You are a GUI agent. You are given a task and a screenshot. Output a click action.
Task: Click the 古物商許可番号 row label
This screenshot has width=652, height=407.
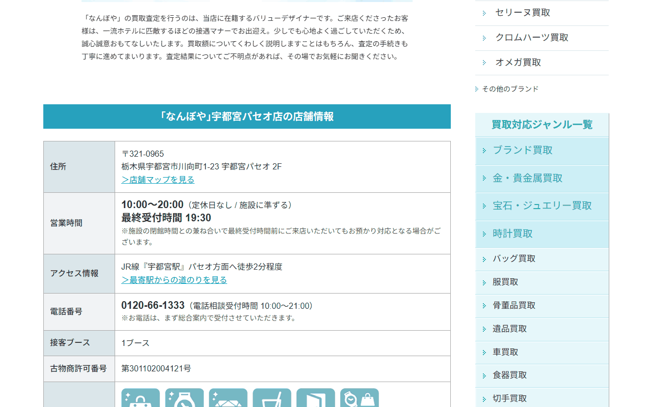[78, 368]
